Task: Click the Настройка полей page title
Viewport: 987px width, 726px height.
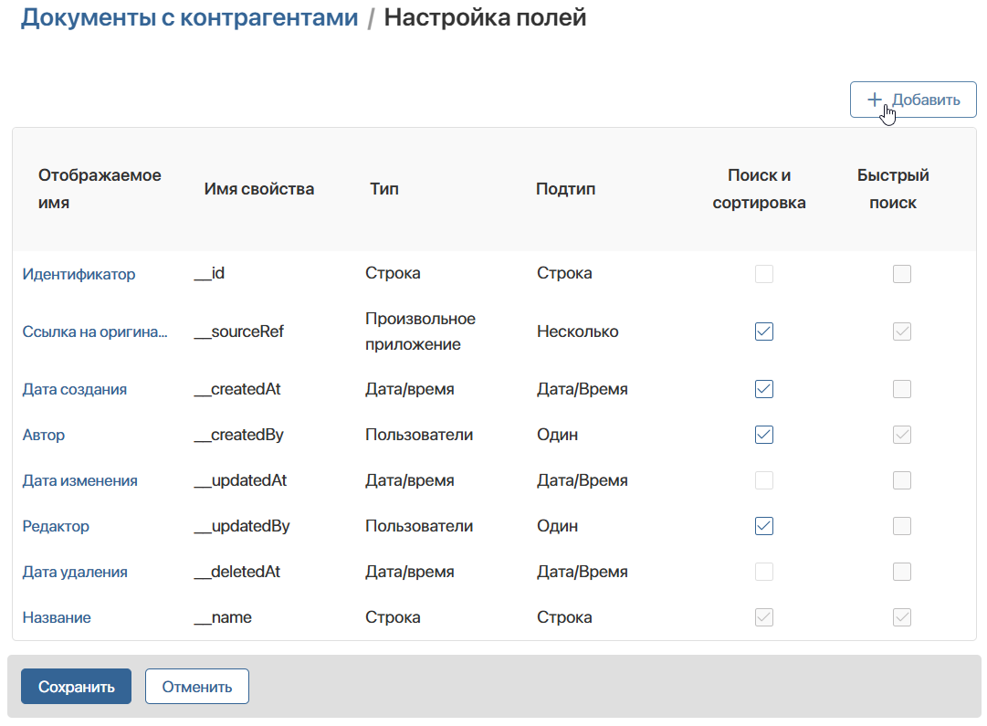Action: tap(486, 17)
